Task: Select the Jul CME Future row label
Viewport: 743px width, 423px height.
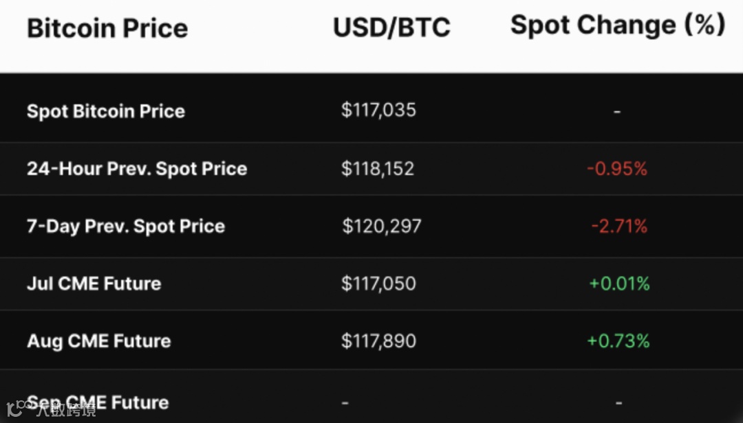Action: (94, 284)
